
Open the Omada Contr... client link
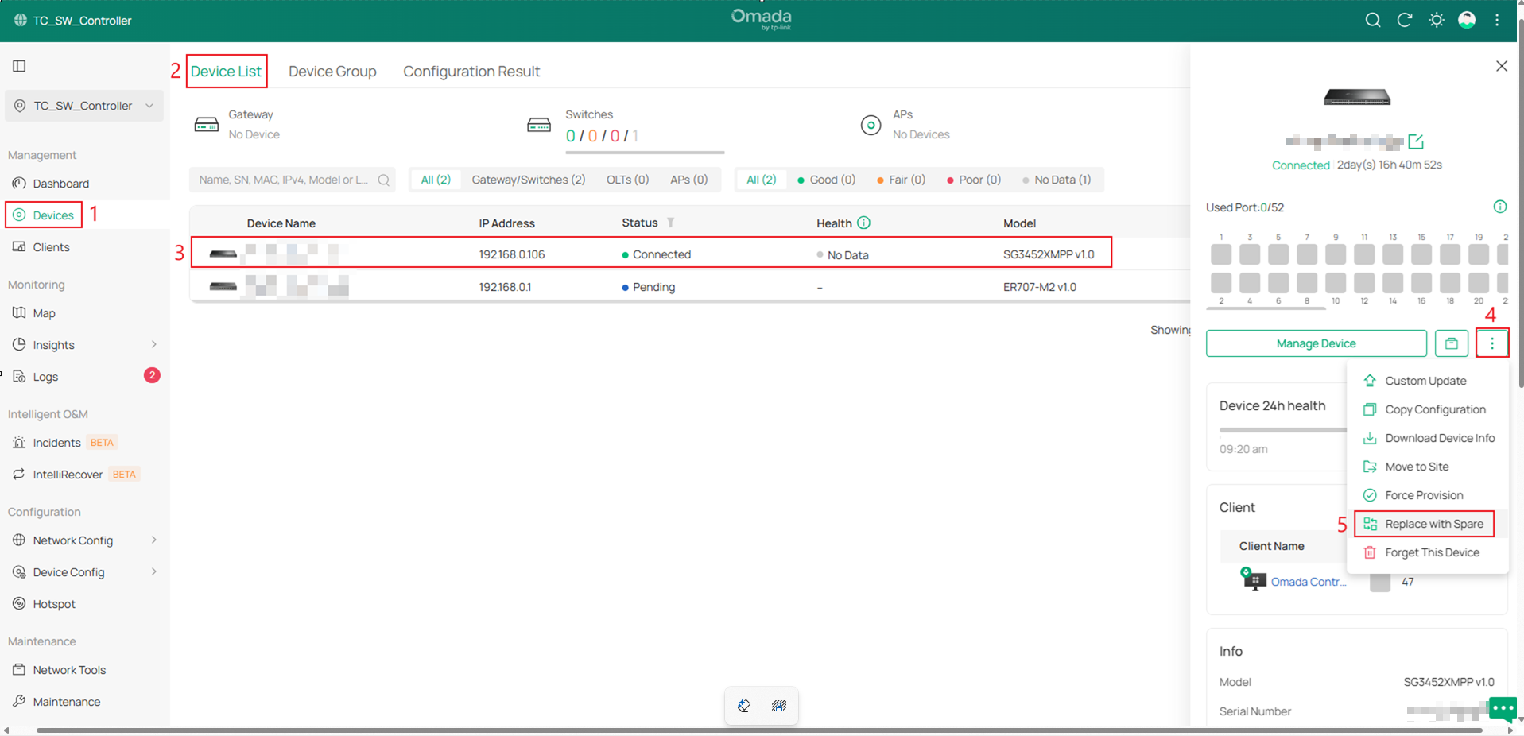tap(1308, 582)
